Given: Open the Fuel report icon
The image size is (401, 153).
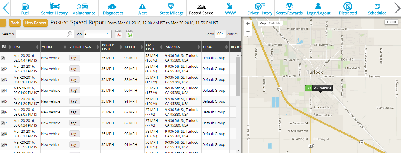Looking at the screenshot, I should [x=25, y=8].
